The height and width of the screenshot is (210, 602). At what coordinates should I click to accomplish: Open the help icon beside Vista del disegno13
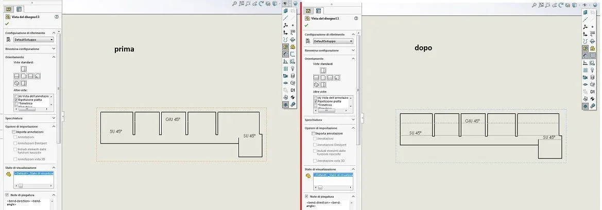(x=57, y=17)
